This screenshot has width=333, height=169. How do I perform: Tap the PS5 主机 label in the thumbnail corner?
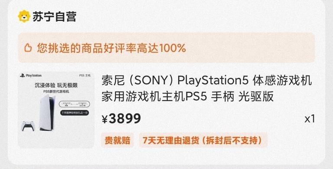click(85, 75)
